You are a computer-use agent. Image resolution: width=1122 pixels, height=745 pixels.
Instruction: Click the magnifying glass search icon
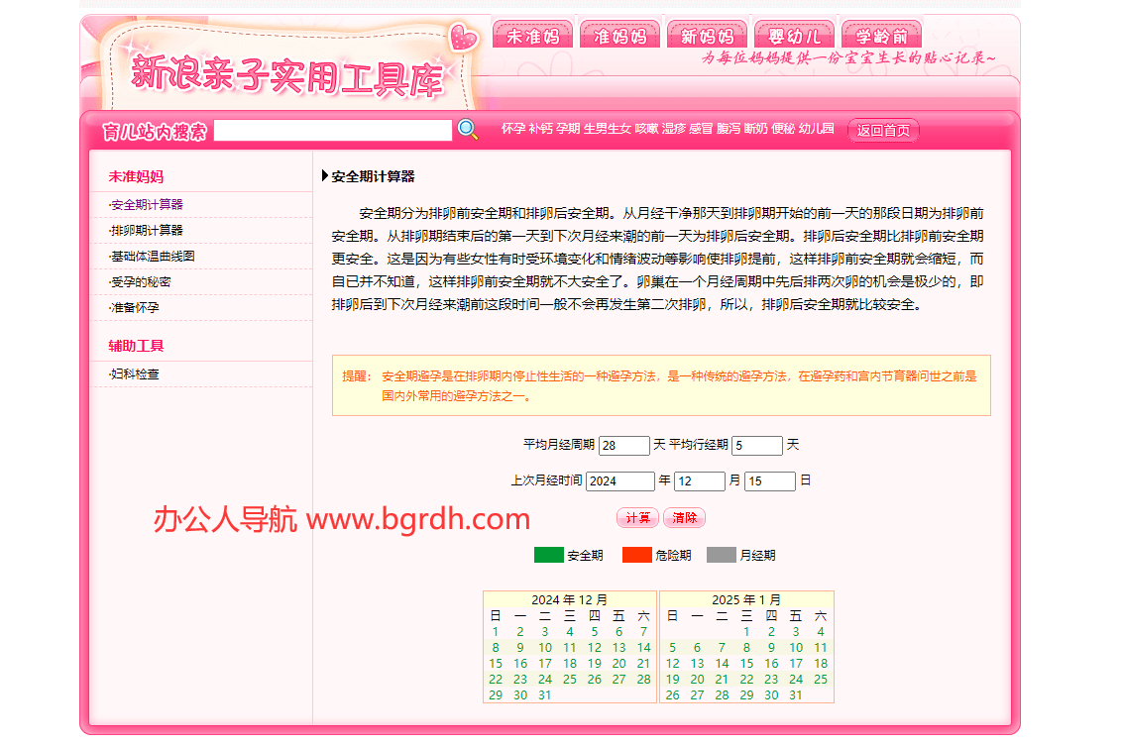point(467,129)
